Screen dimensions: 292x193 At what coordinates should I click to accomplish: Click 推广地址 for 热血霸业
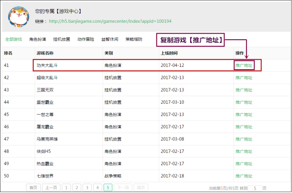coord(244,164)
